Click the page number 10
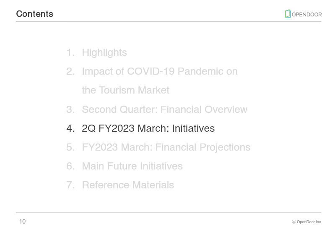The image size is (335, 232). [23, 222]
